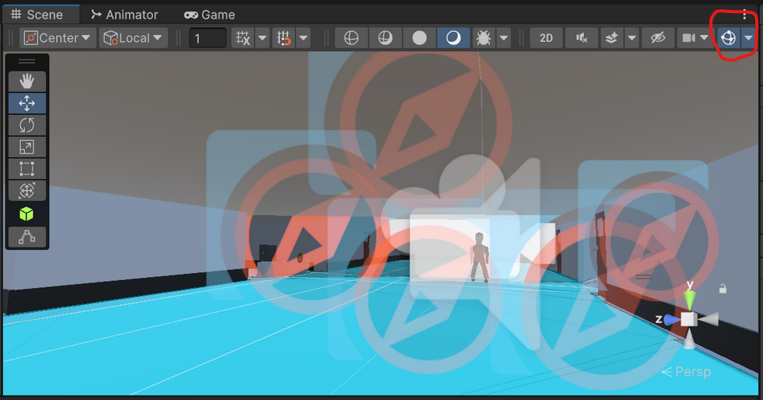
Task: Click the green Y axis cone
Action: click(690, 300)
